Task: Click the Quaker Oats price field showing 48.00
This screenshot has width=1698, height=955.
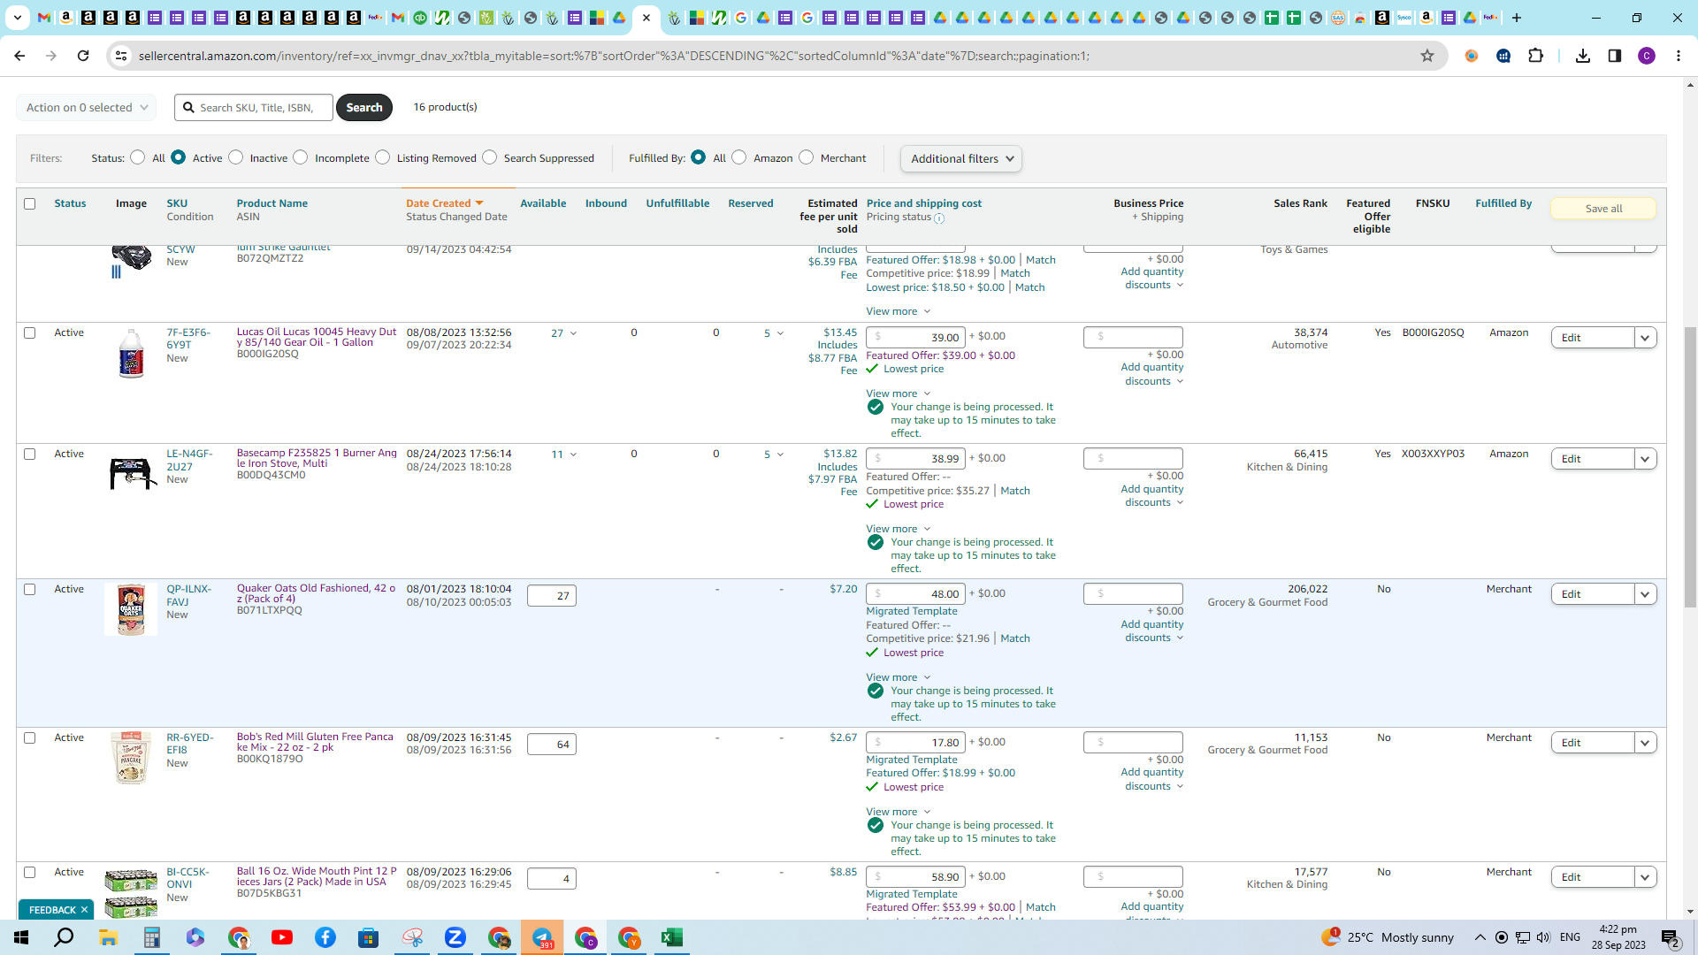Action: pyautogui.click(x=915, y=594)
